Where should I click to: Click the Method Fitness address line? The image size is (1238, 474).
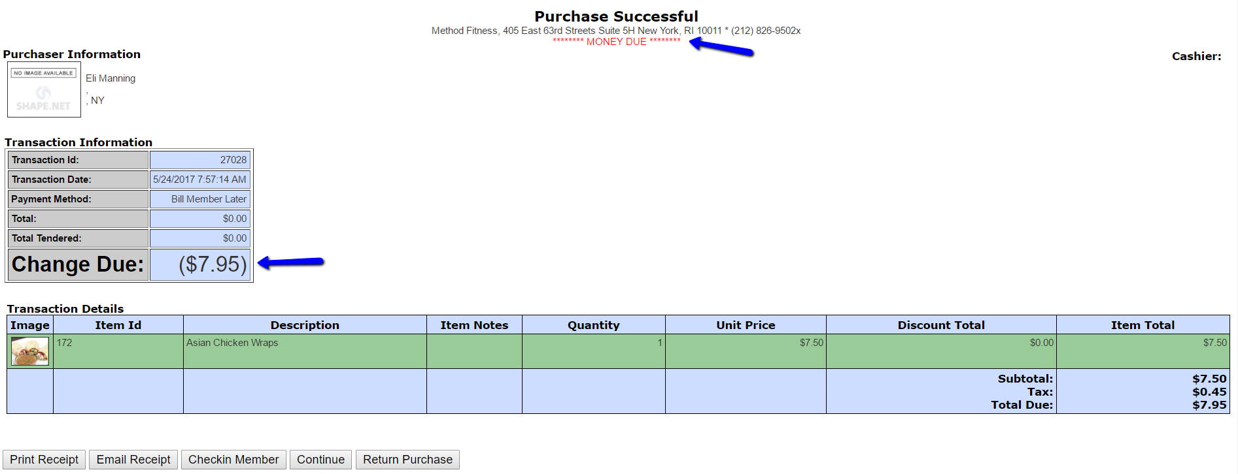[x=616, y=31]
